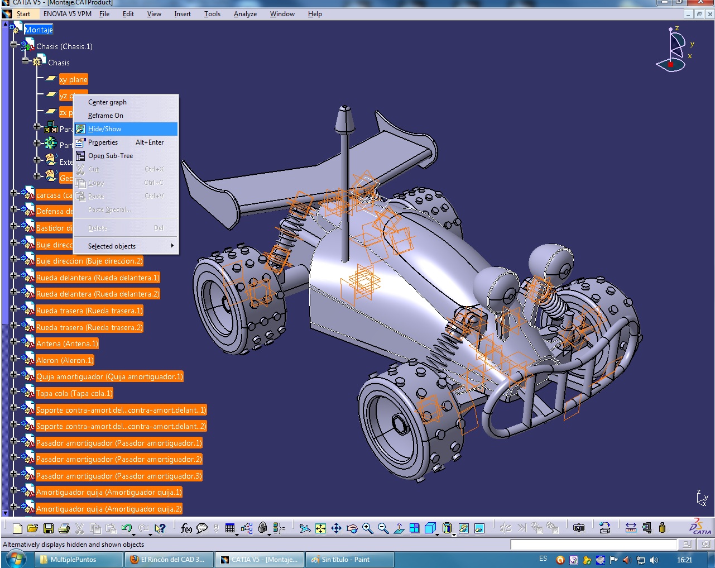This screenshot has height=568, width=715.
Task: Swap visible space icon
Action: tap(479, 528)
